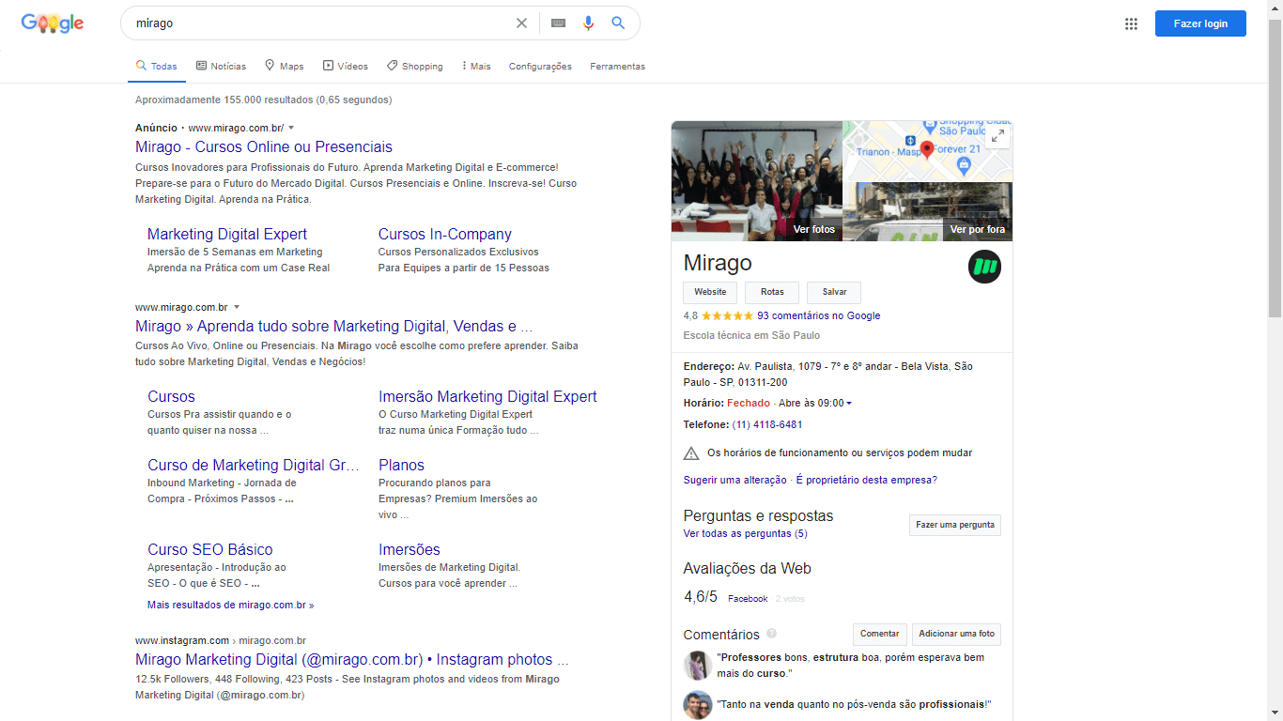Viewport: 1283px width, 721px height.
Task: Click the Mirago round logo icon
Action: pyautogui.click(x=984, y=267)
